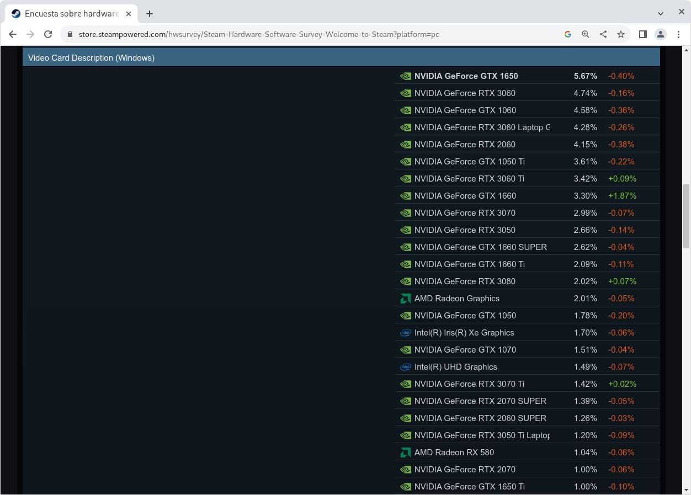Click the +0.09% change value
Image resolution: width=691 pixels, height=495 pixels.
tap(622, 179)
